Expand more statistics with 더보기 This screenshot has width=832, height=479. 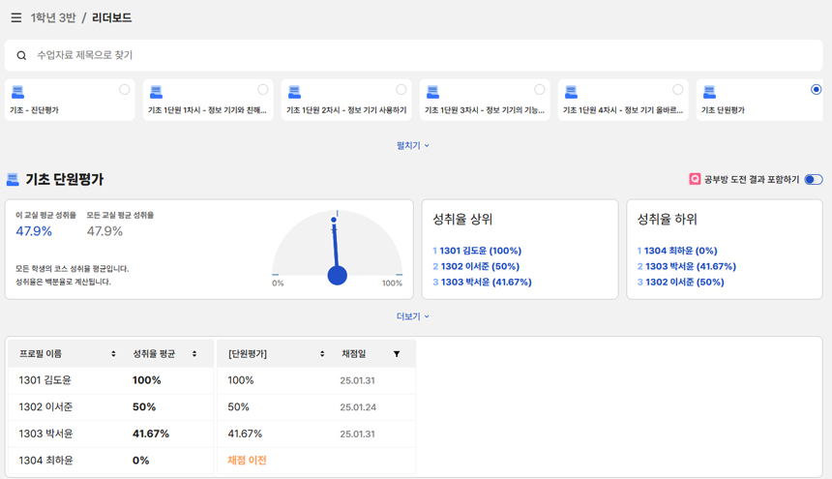coord(413,316)
